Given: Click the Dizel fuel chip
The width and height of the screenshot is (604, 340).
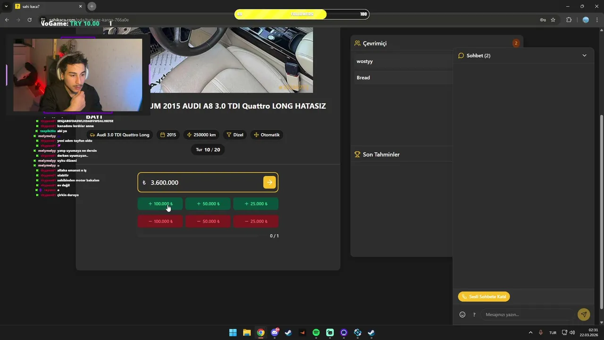Looking at the screenshot, I should click(235, 135).
